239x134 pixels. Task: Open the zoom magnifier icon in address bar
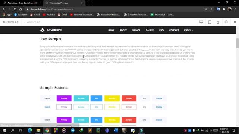206,9
